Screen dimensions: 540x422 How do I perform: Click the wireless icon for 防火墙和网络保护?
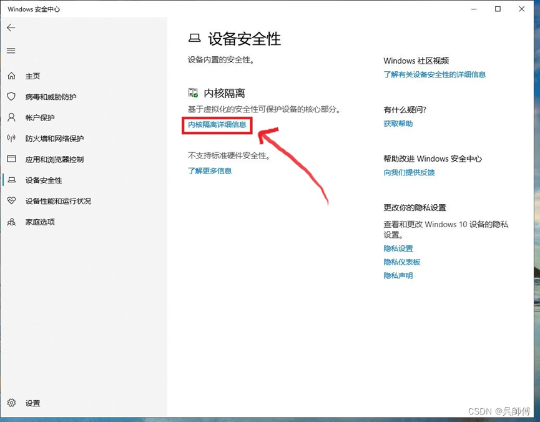[11, 138]
